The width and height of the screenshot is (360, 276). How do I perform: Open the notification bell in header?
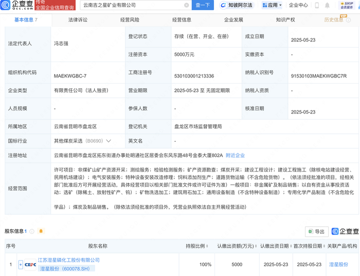328,5
